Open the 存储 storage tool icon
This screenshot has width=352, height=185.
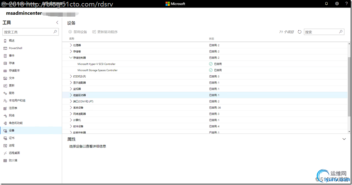coord(5,63)
